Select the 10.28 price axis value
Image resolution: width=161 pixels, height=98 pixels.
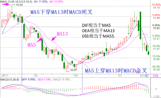[x=156, y=70]
